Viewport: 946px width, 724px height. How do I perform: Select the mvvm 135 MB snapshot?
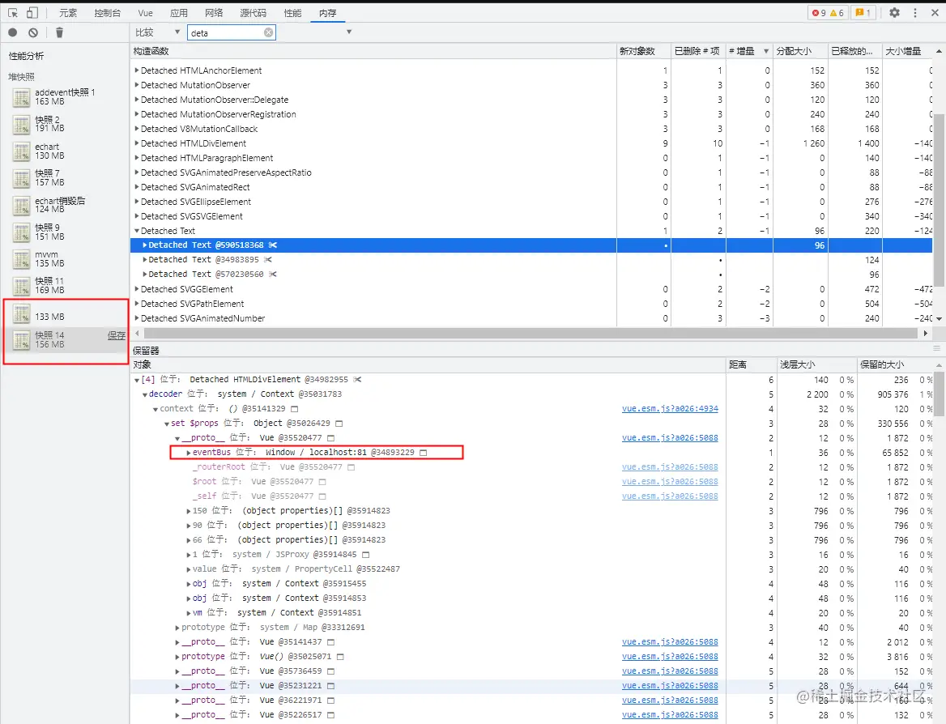pyautogui.click(x=65, y=259)
